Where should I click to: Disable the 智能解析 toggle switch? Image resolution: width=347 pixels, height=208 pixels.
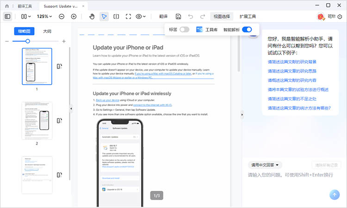[247, 30]
